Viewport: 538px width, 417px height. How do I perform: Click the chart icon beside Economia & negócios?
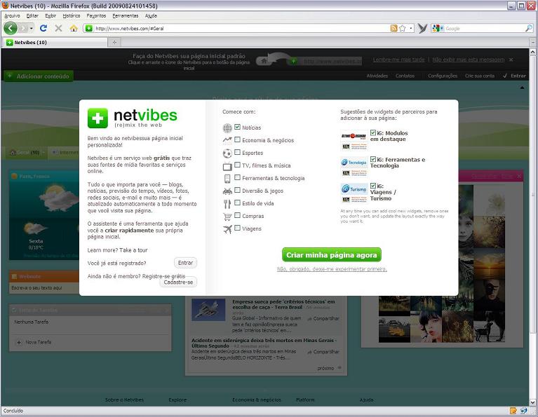227,140
